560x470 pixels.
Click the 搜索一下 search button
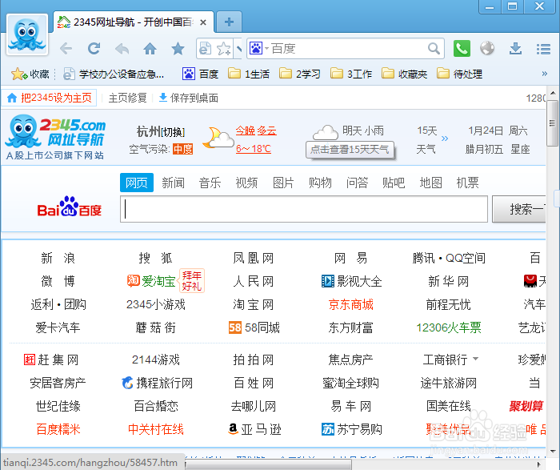click(519, 209)
